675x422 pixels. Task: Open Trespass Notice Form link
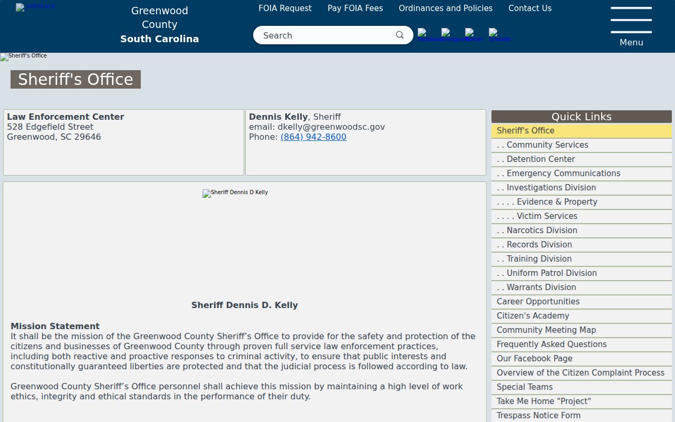tap(582, 416)
